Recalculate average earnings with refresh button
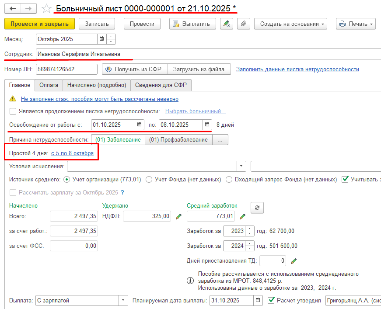 point(257,208)
